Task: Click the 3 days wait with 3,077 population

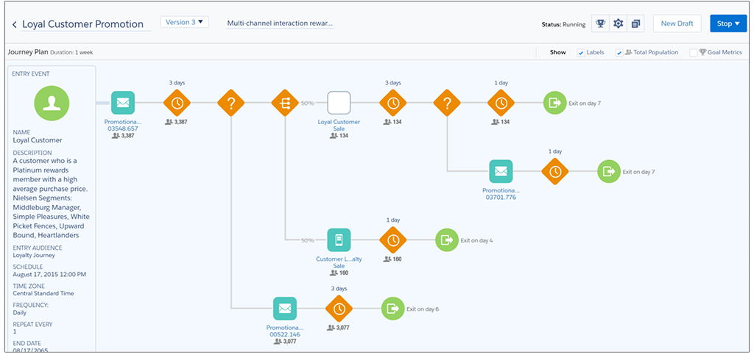Action: [339, 308]
